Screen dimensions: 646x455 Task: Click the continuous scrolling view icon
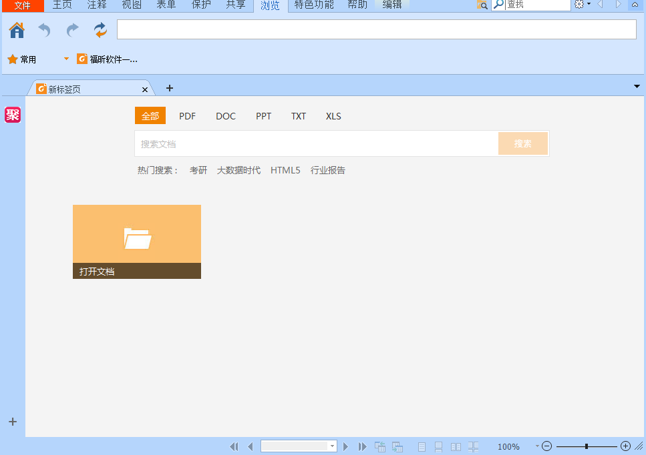click(x=438, y=446)
